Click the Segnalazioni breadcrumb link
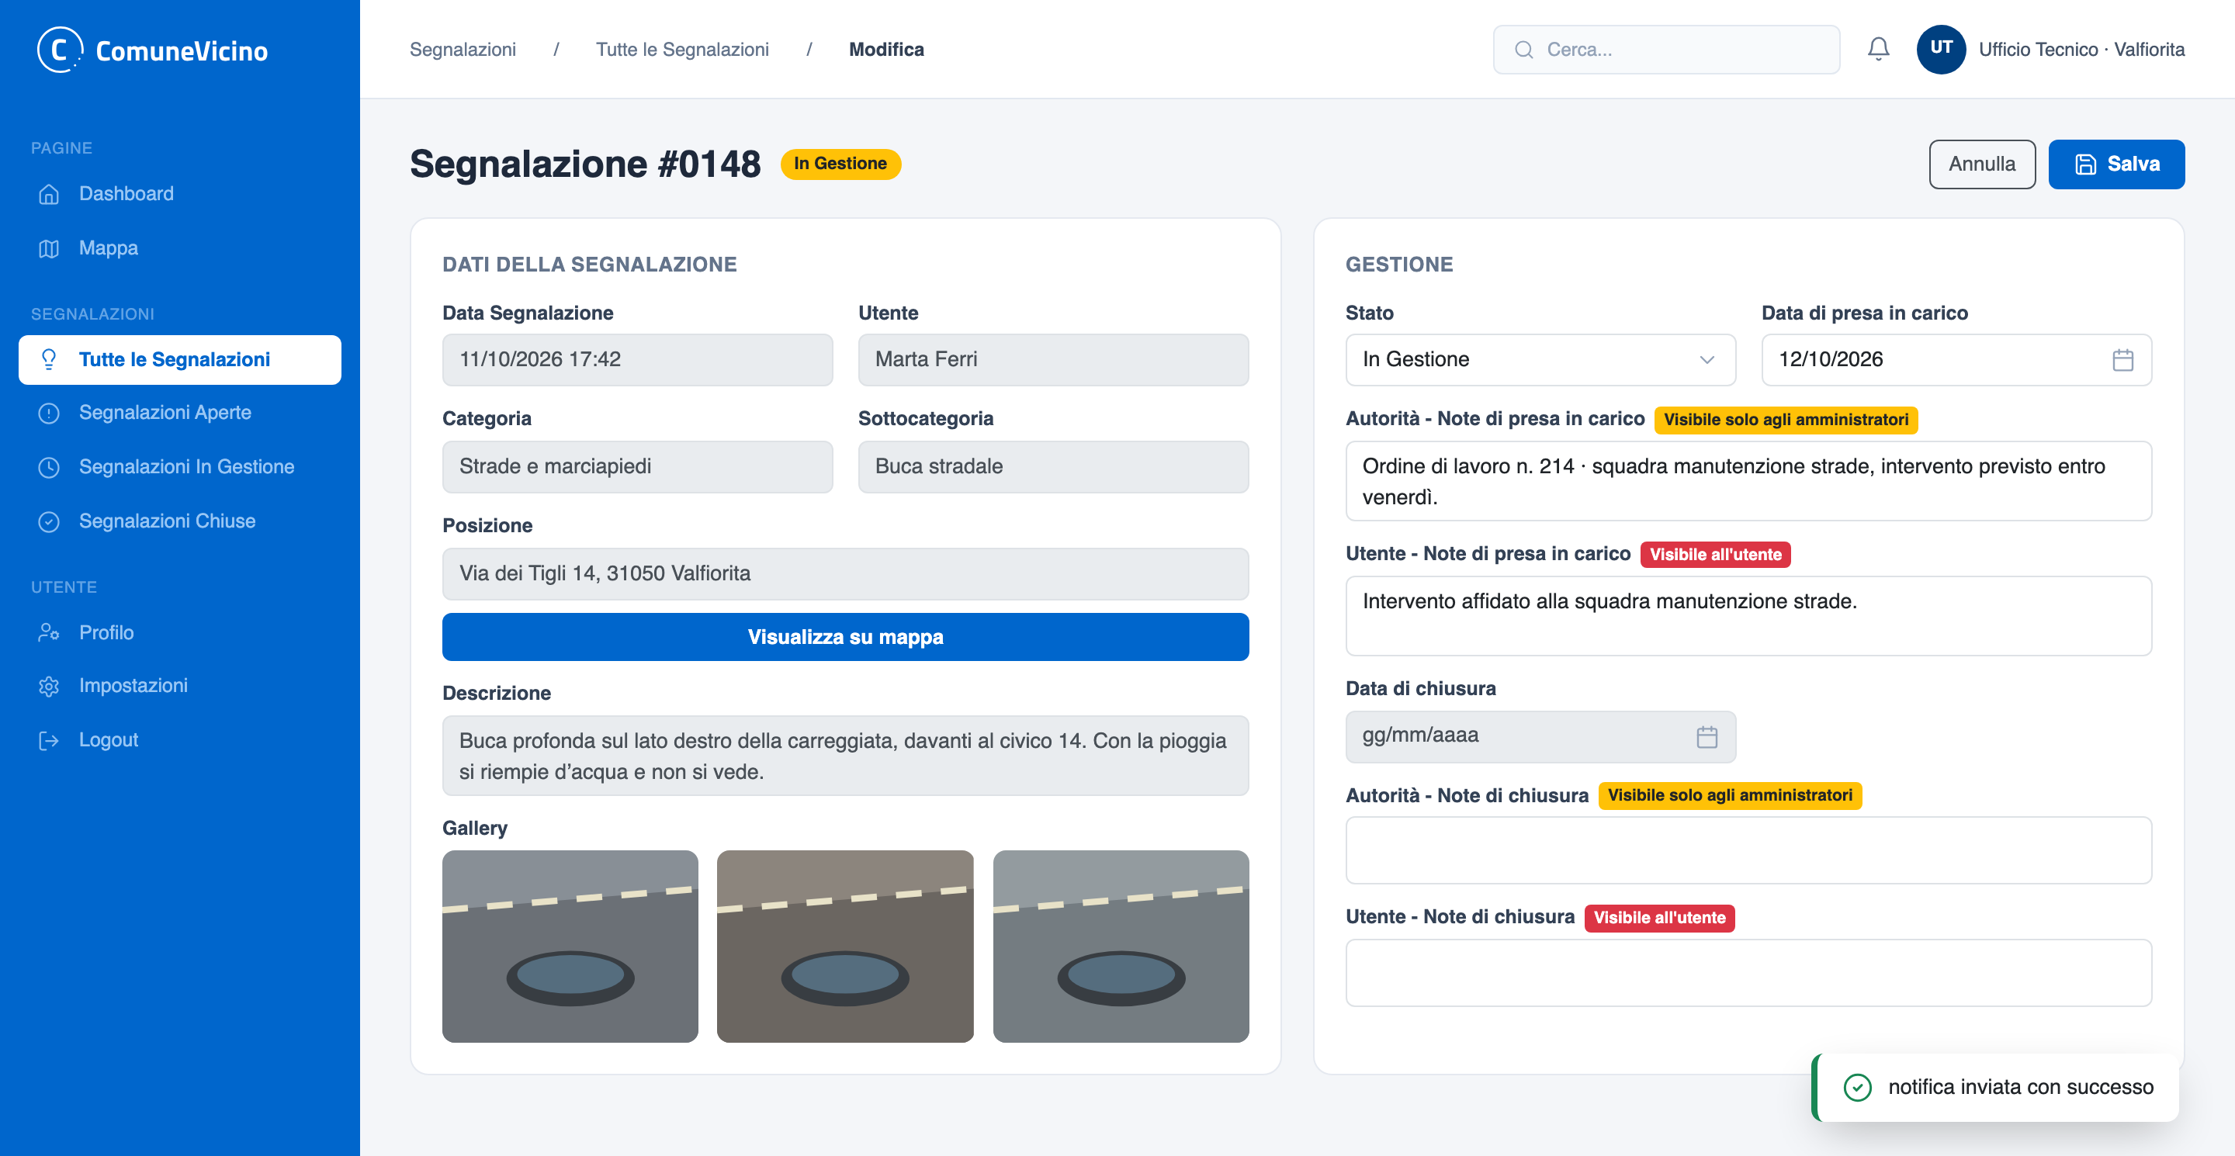The height and width of the screenshot is (1156, 2235). click(463, 50)
